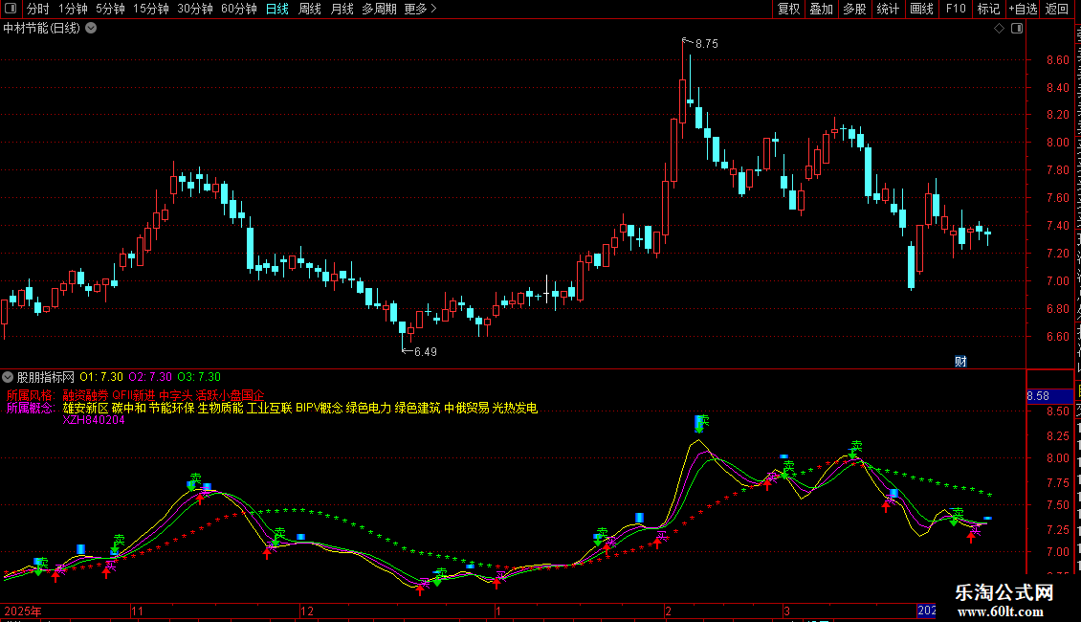Switch to the 分时 intraday view
The width and height of the screenshot is (1081, 622).
click(38, 9)
